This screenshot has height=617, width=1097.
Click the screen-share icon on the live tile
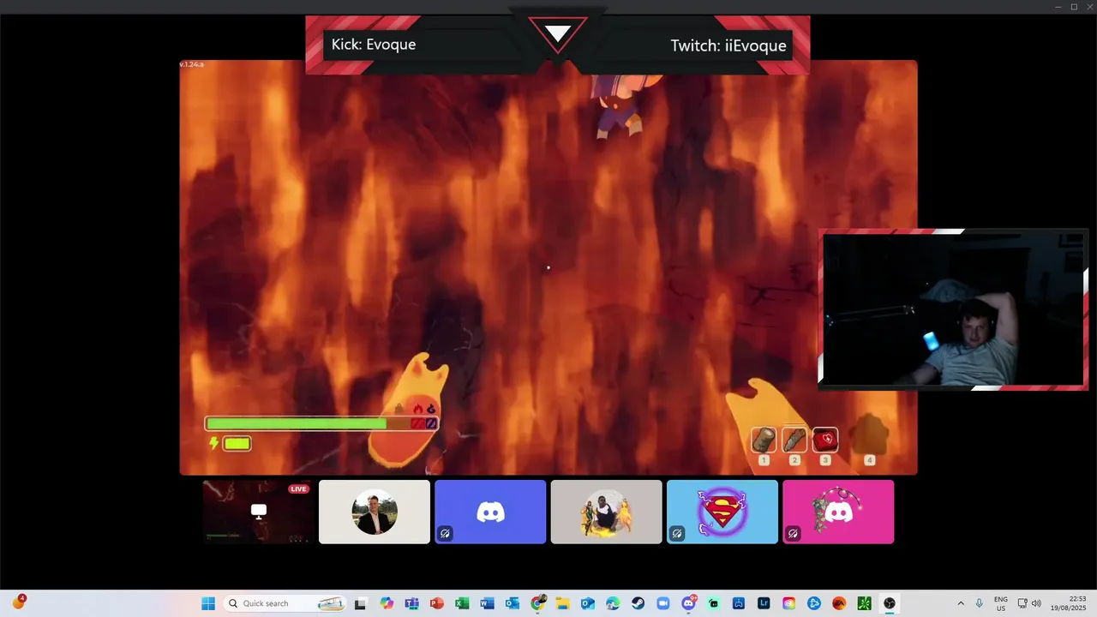(259, 512)
